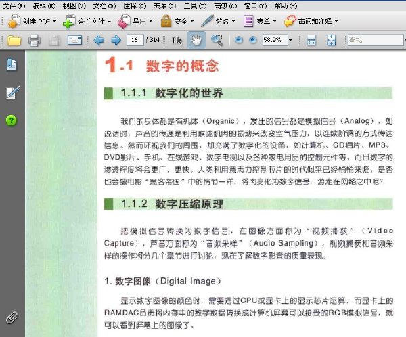406x337 pixels.
Task: Click the 审阅和注释 speech bubble icon
Action: click(x=290, y=21)
